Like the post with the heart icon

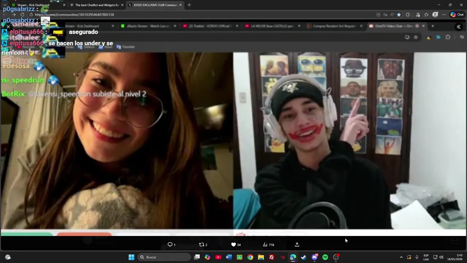[x=233, y=244]
